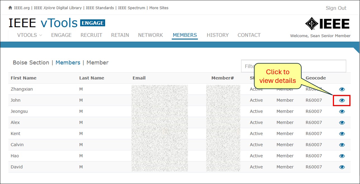Viewport: 360px width, 184px height.
Task: Click Active status in Jeongsu's row
Action: [256, 111]
